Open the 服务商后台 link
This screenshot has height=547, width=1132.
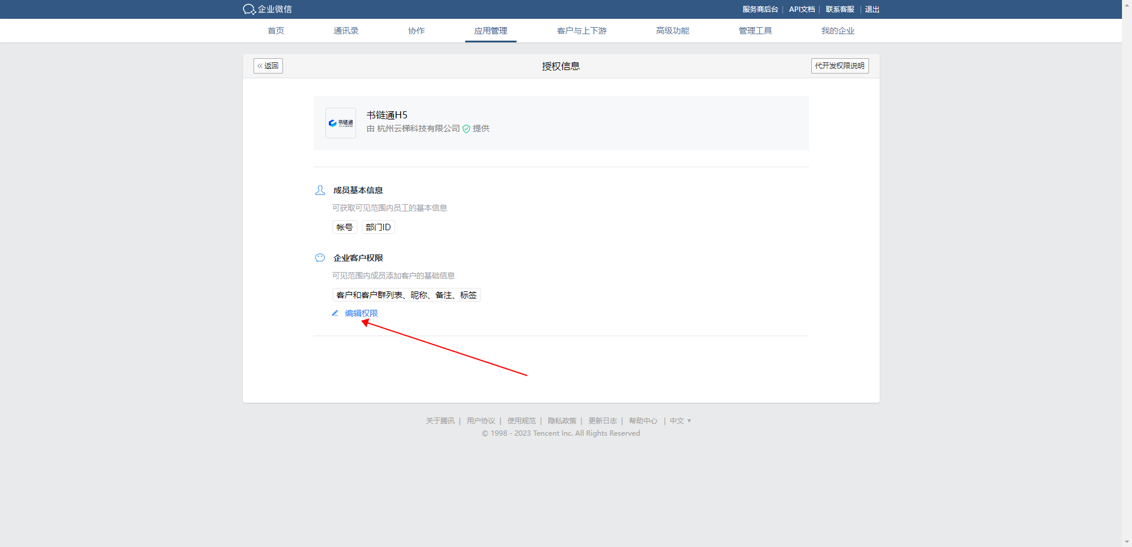[760, 9]
